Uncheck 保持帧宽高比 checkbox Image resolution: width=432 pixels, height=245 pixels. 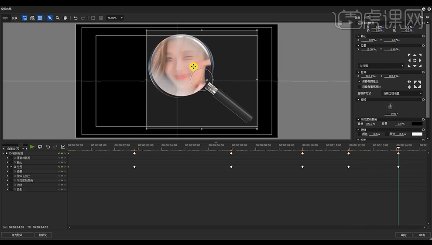point(359,81)
